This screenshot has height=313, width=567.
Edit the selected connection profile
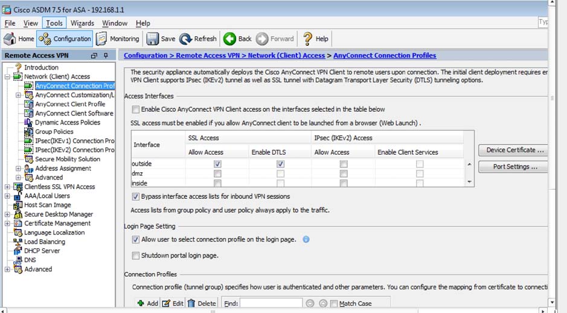tap(173, 303)
